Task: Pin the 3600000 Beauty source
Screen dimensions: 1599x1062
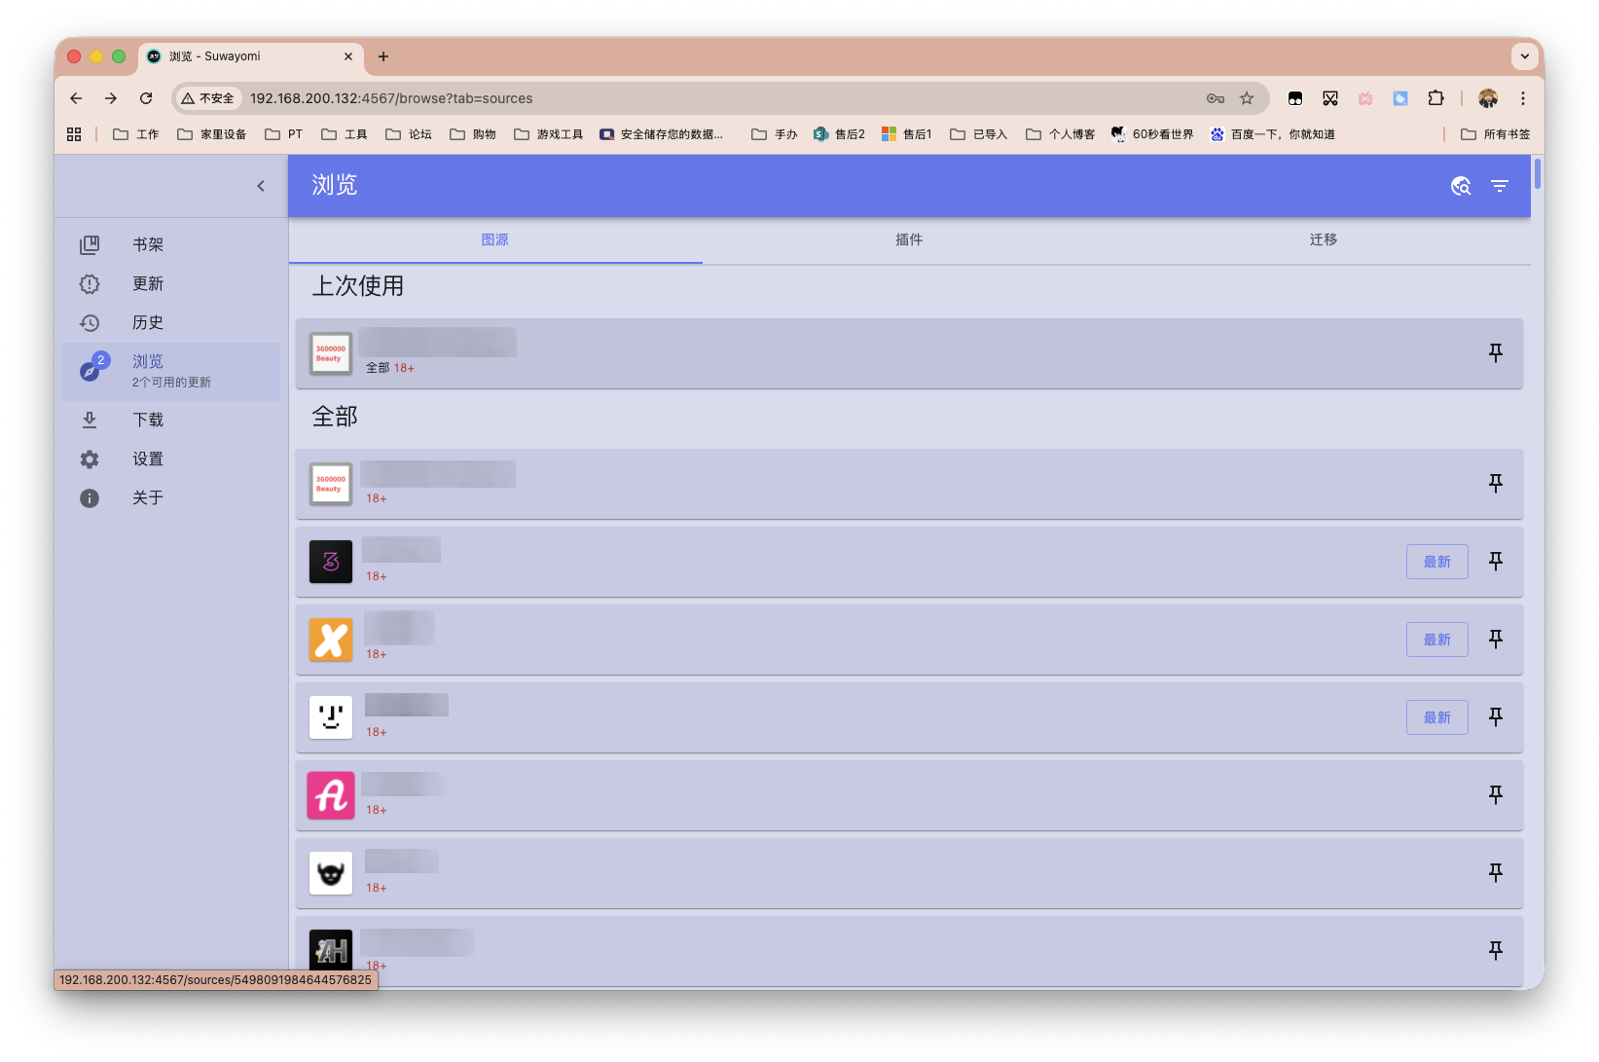Action: tap(1495, 484)
